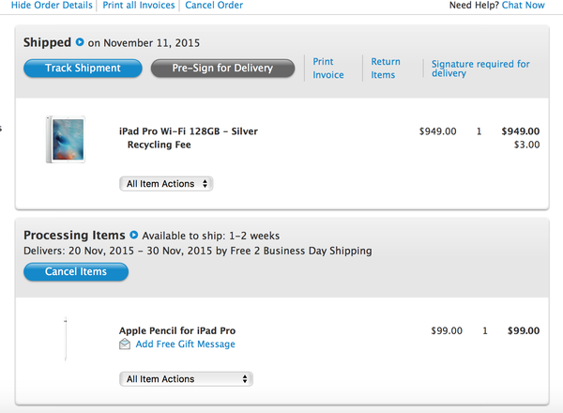Click the iPad Pro Wi-Fi 128GB title
Viewport: 563px width, 413px height.
[x=189, y=131]
